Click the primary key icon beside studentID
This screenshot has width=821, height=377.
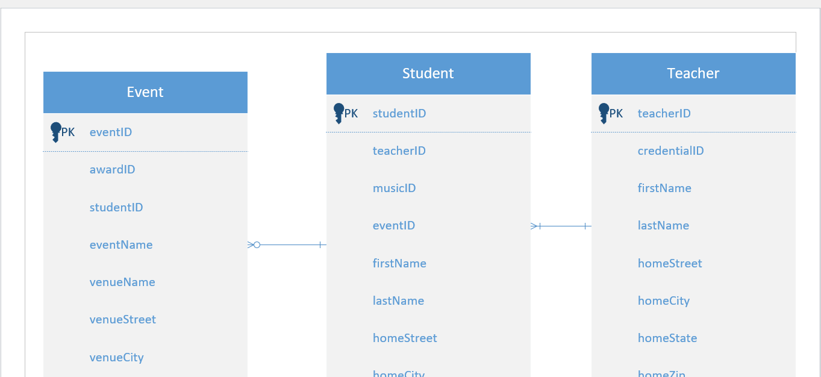[339, 114]
